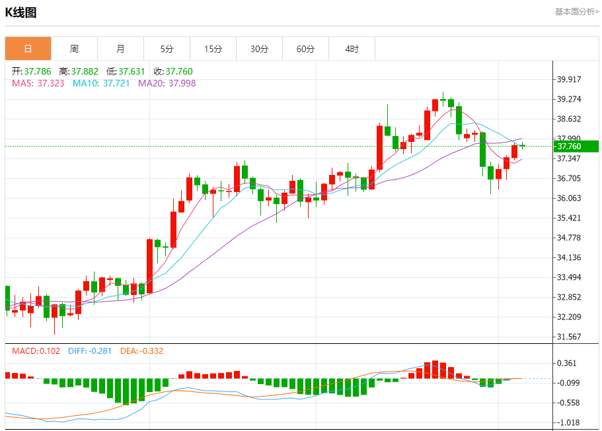Image resolution: width=602 pixels, height=431 pixels.
Task: Select the 15分 interval tab
Action: (213, 49)
